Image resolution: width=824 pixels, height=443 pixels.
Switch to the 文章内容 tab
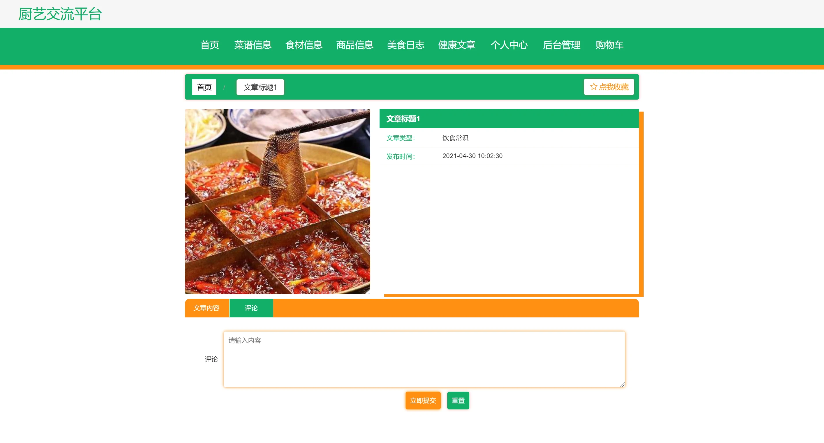[207, 308]
